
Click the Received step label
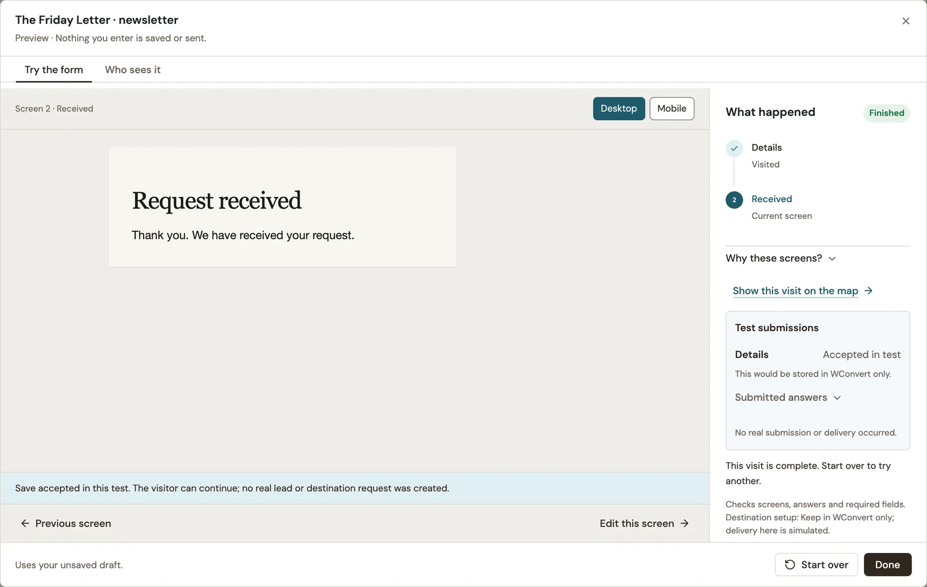(x=772, y=199)
